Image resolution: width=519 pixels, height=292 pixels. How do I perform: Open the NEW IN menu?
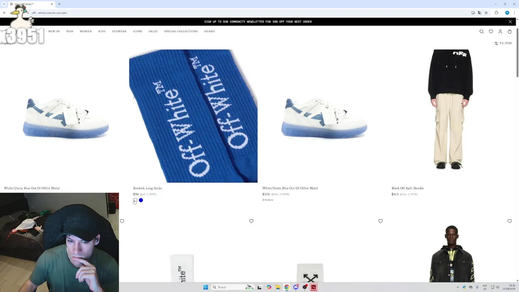(x=54, y=31)
